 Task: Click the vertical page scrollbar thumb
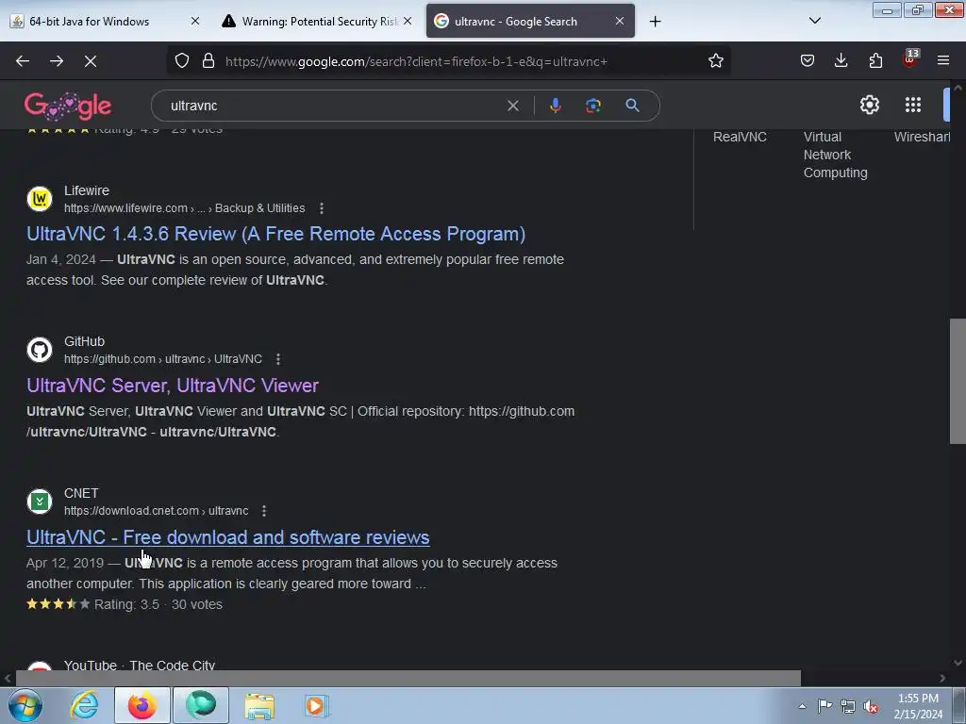pos(958,381)
